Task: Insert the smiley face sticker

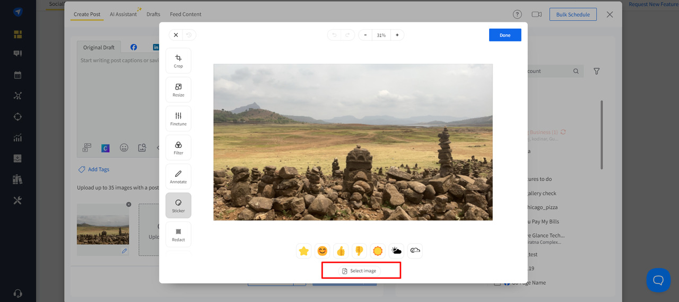Action: click(322, 251)
